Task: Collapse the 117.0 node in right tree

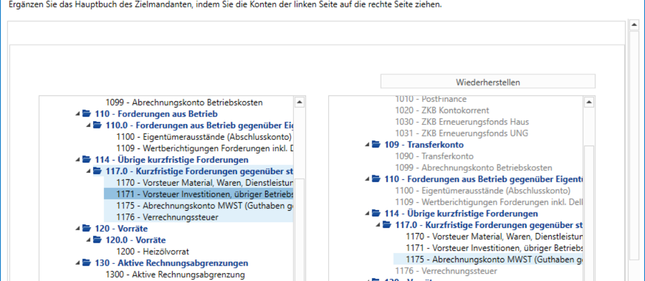Action: pyautogui.click(x=379, y=226)
